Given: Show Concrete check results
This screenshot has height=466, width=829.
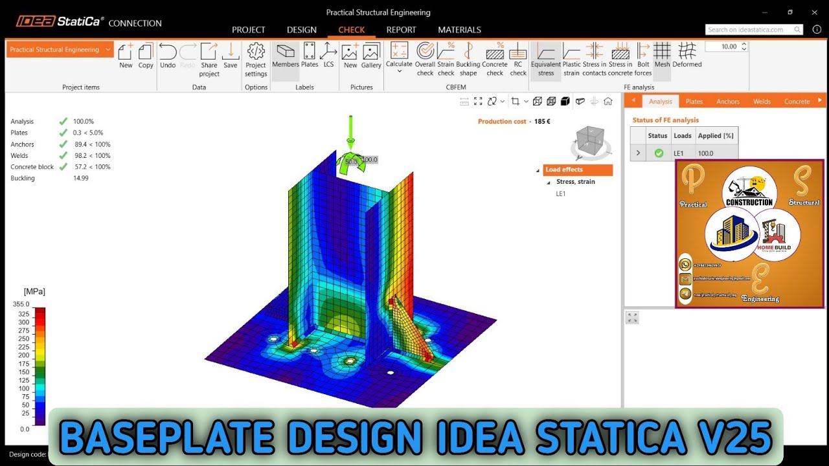Looking at the screenshot, I should pos(495,60).
